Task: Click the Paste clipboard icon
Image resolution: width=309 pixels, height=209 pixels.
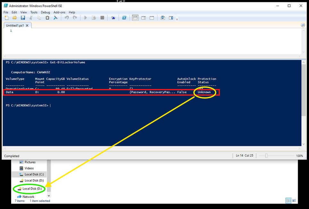Action: 47,18
